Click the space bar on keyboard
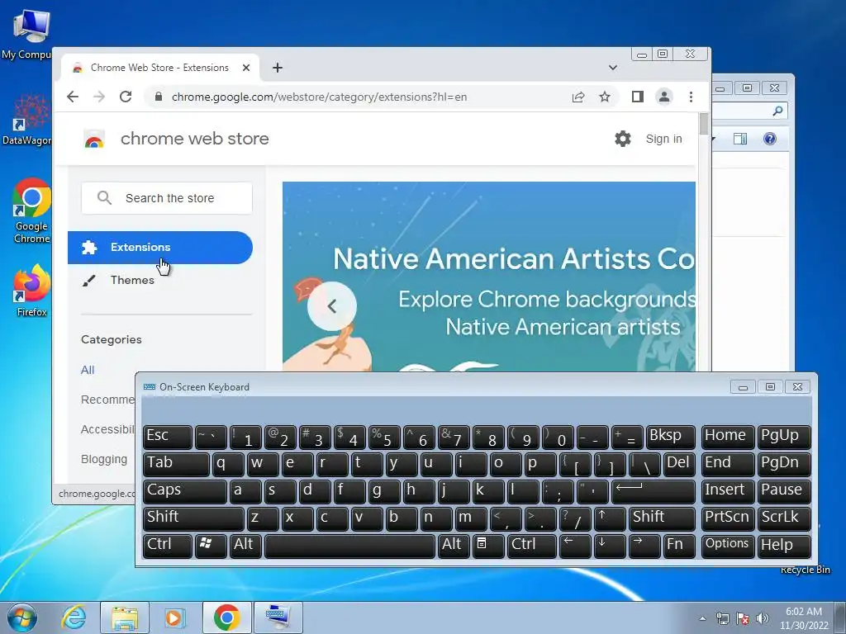Viewport: 846px width, 634px height. (349, 545)
